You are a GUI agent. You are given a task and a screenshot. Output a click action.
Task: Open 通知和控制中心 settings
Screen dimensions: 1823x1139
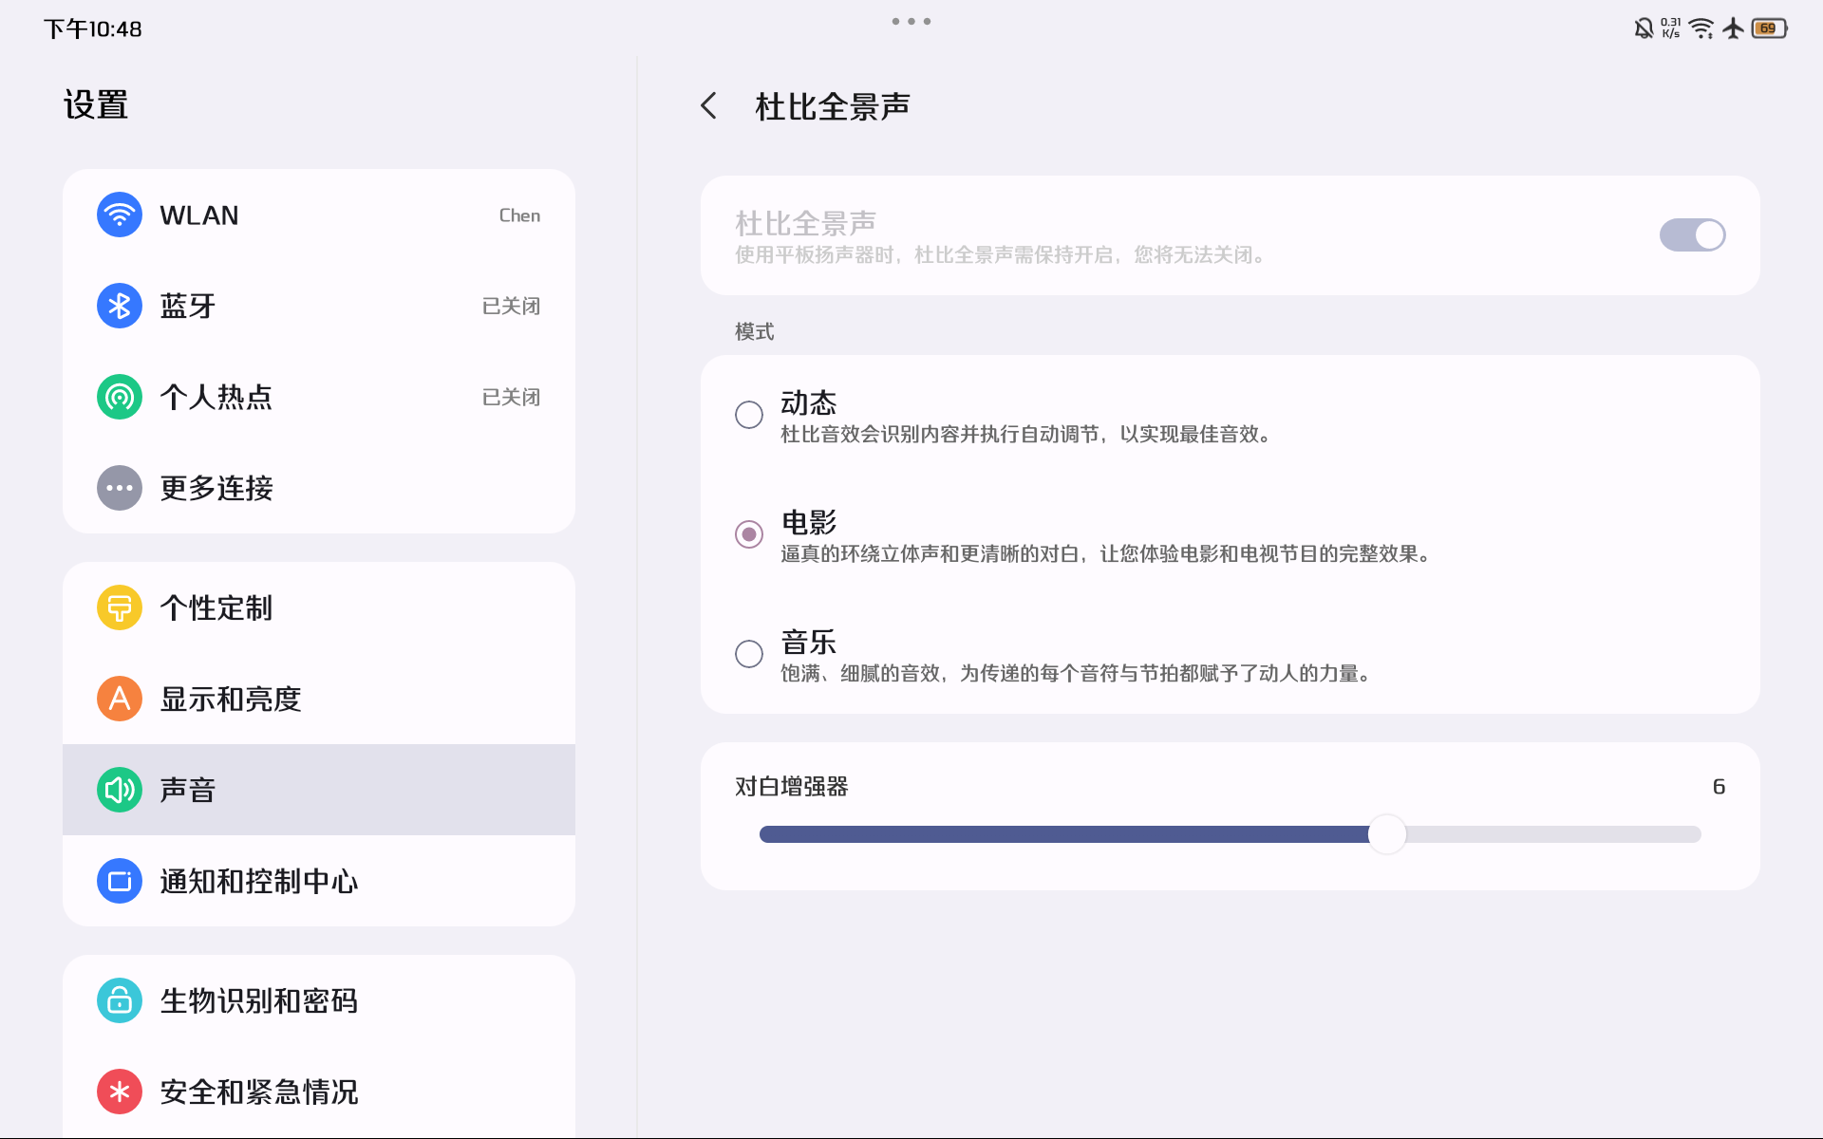[x=319, y=881]
